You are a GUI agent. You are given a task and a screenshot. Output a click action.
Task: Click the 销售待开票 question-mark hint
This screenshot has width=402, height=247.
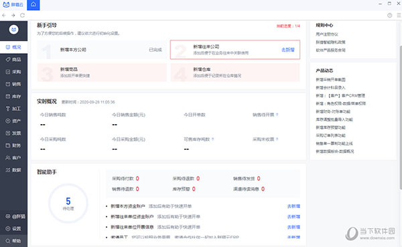277,115
